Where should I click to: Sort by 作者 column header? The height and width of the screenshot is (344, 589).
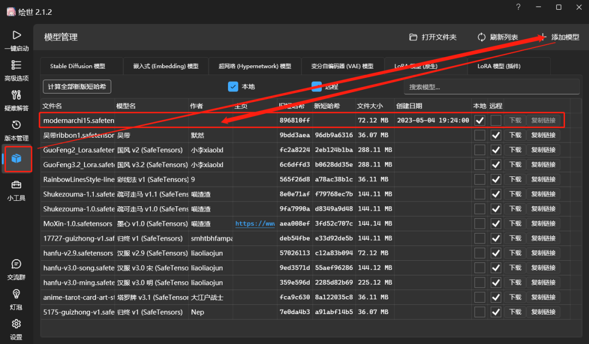pos(196,106)
